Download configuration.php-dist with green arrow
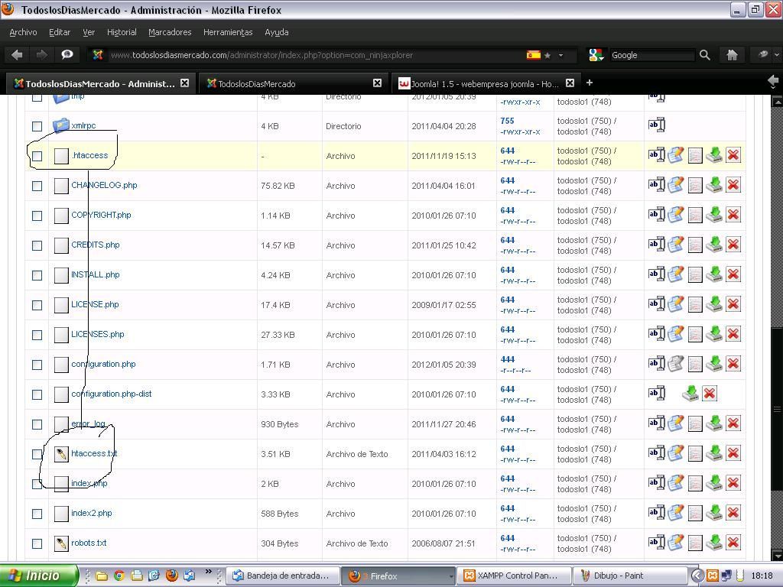The height and width of the screenshot is (587, 783). 690,394
